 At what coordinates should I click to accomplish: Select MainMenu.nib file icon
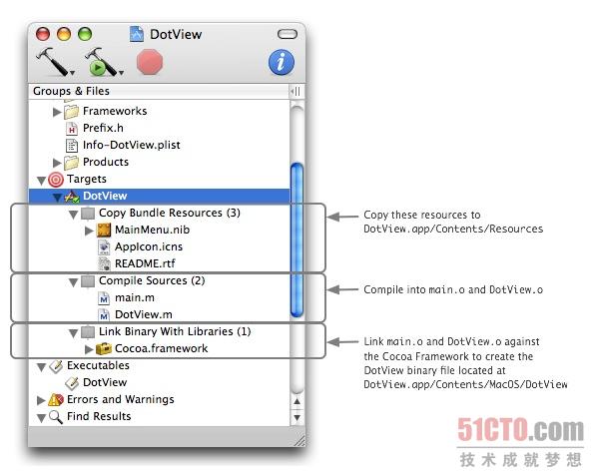click(x=104, y=230)
